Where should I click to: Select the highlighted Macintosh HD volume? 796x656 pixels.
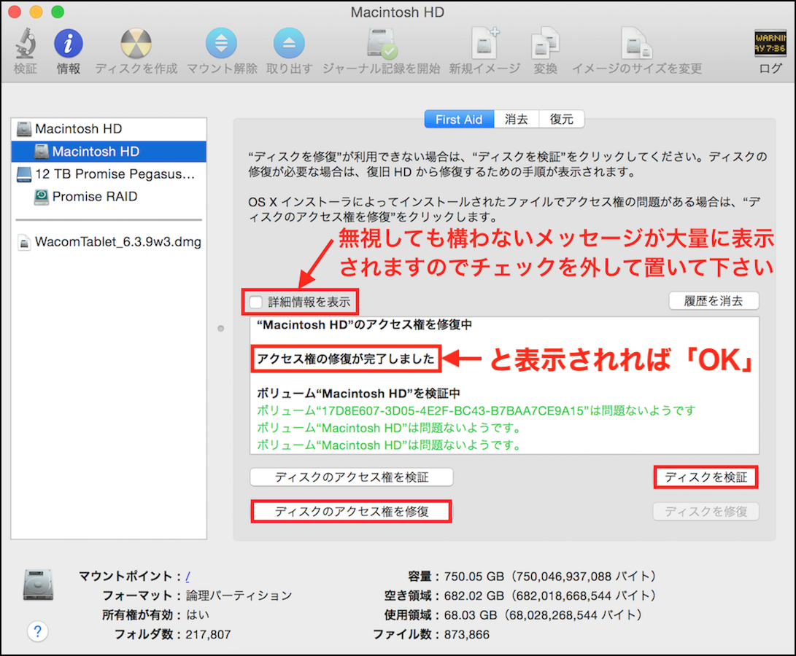pos(109,151)
